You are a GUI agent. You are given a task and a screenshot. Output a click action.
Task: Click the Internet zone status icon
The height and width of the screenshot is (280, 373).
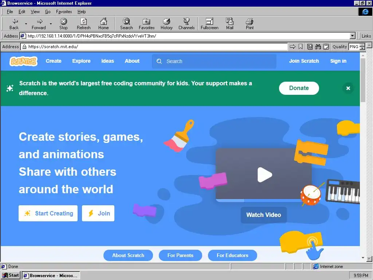coord(316,267)
